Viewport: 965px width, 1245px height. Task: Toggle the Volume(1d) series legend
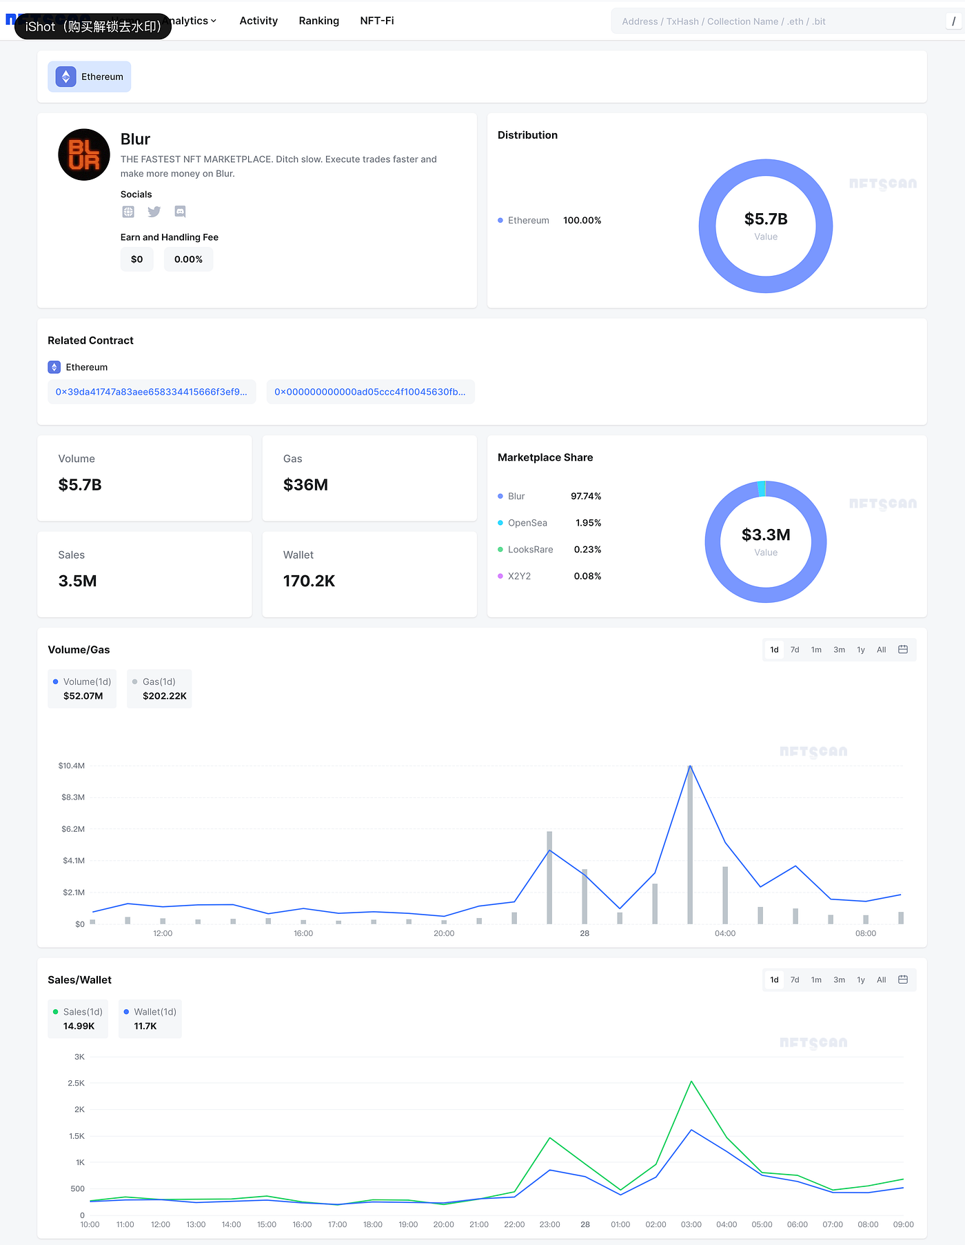[82, 688]
